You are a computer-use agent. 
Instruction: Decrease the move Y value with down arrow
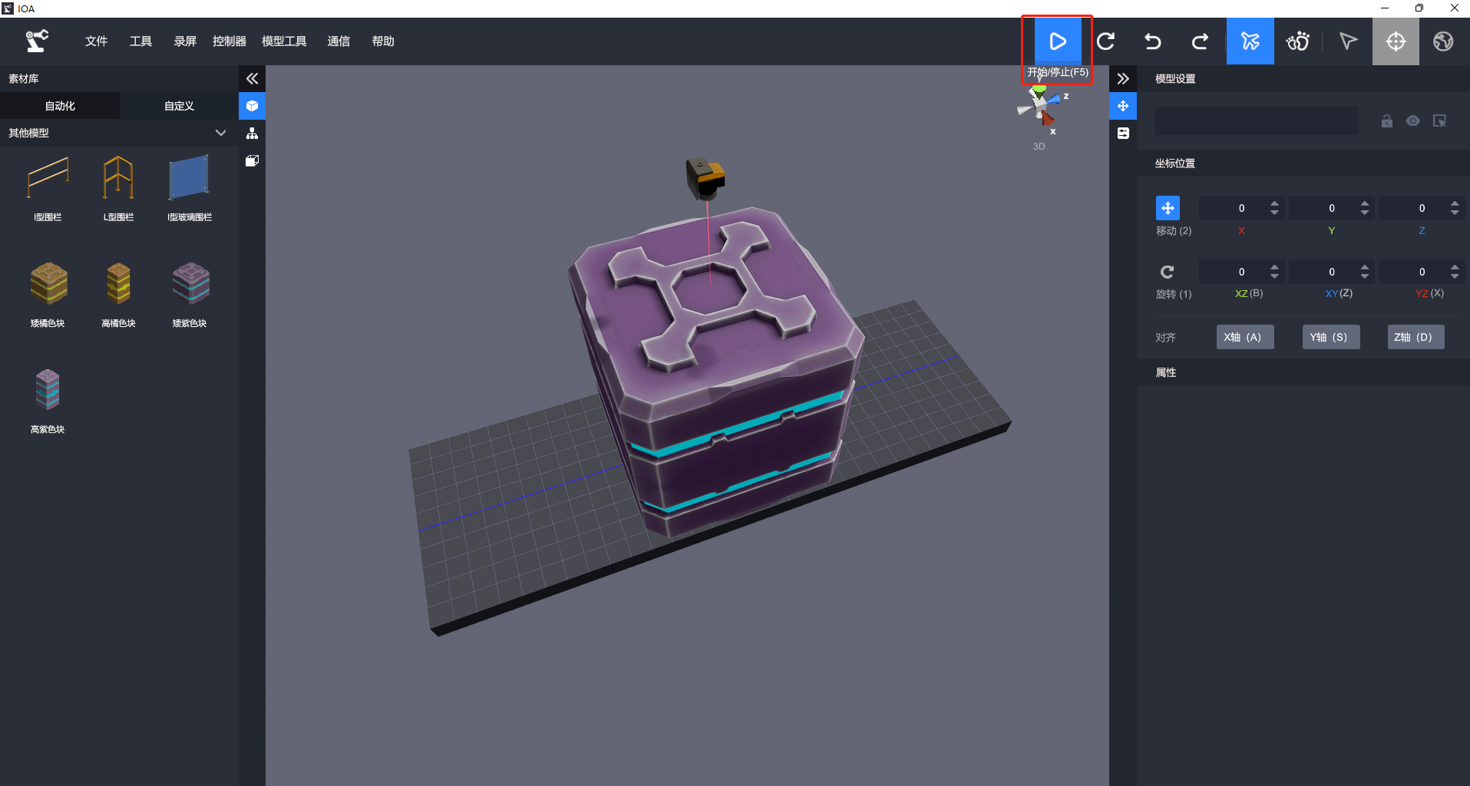1365,213
